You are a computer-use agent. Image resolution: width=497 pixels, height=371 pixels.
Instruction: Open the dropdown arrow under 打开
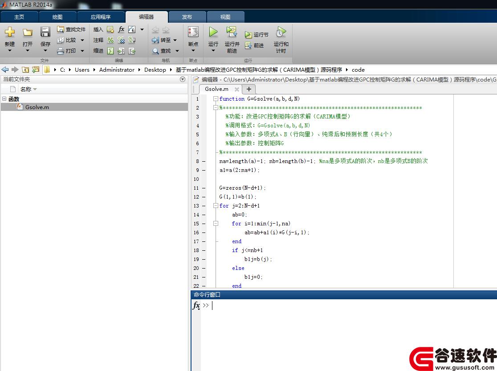28,50
